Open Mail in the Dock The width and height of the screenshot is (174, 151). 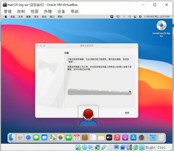click(44, 138)
